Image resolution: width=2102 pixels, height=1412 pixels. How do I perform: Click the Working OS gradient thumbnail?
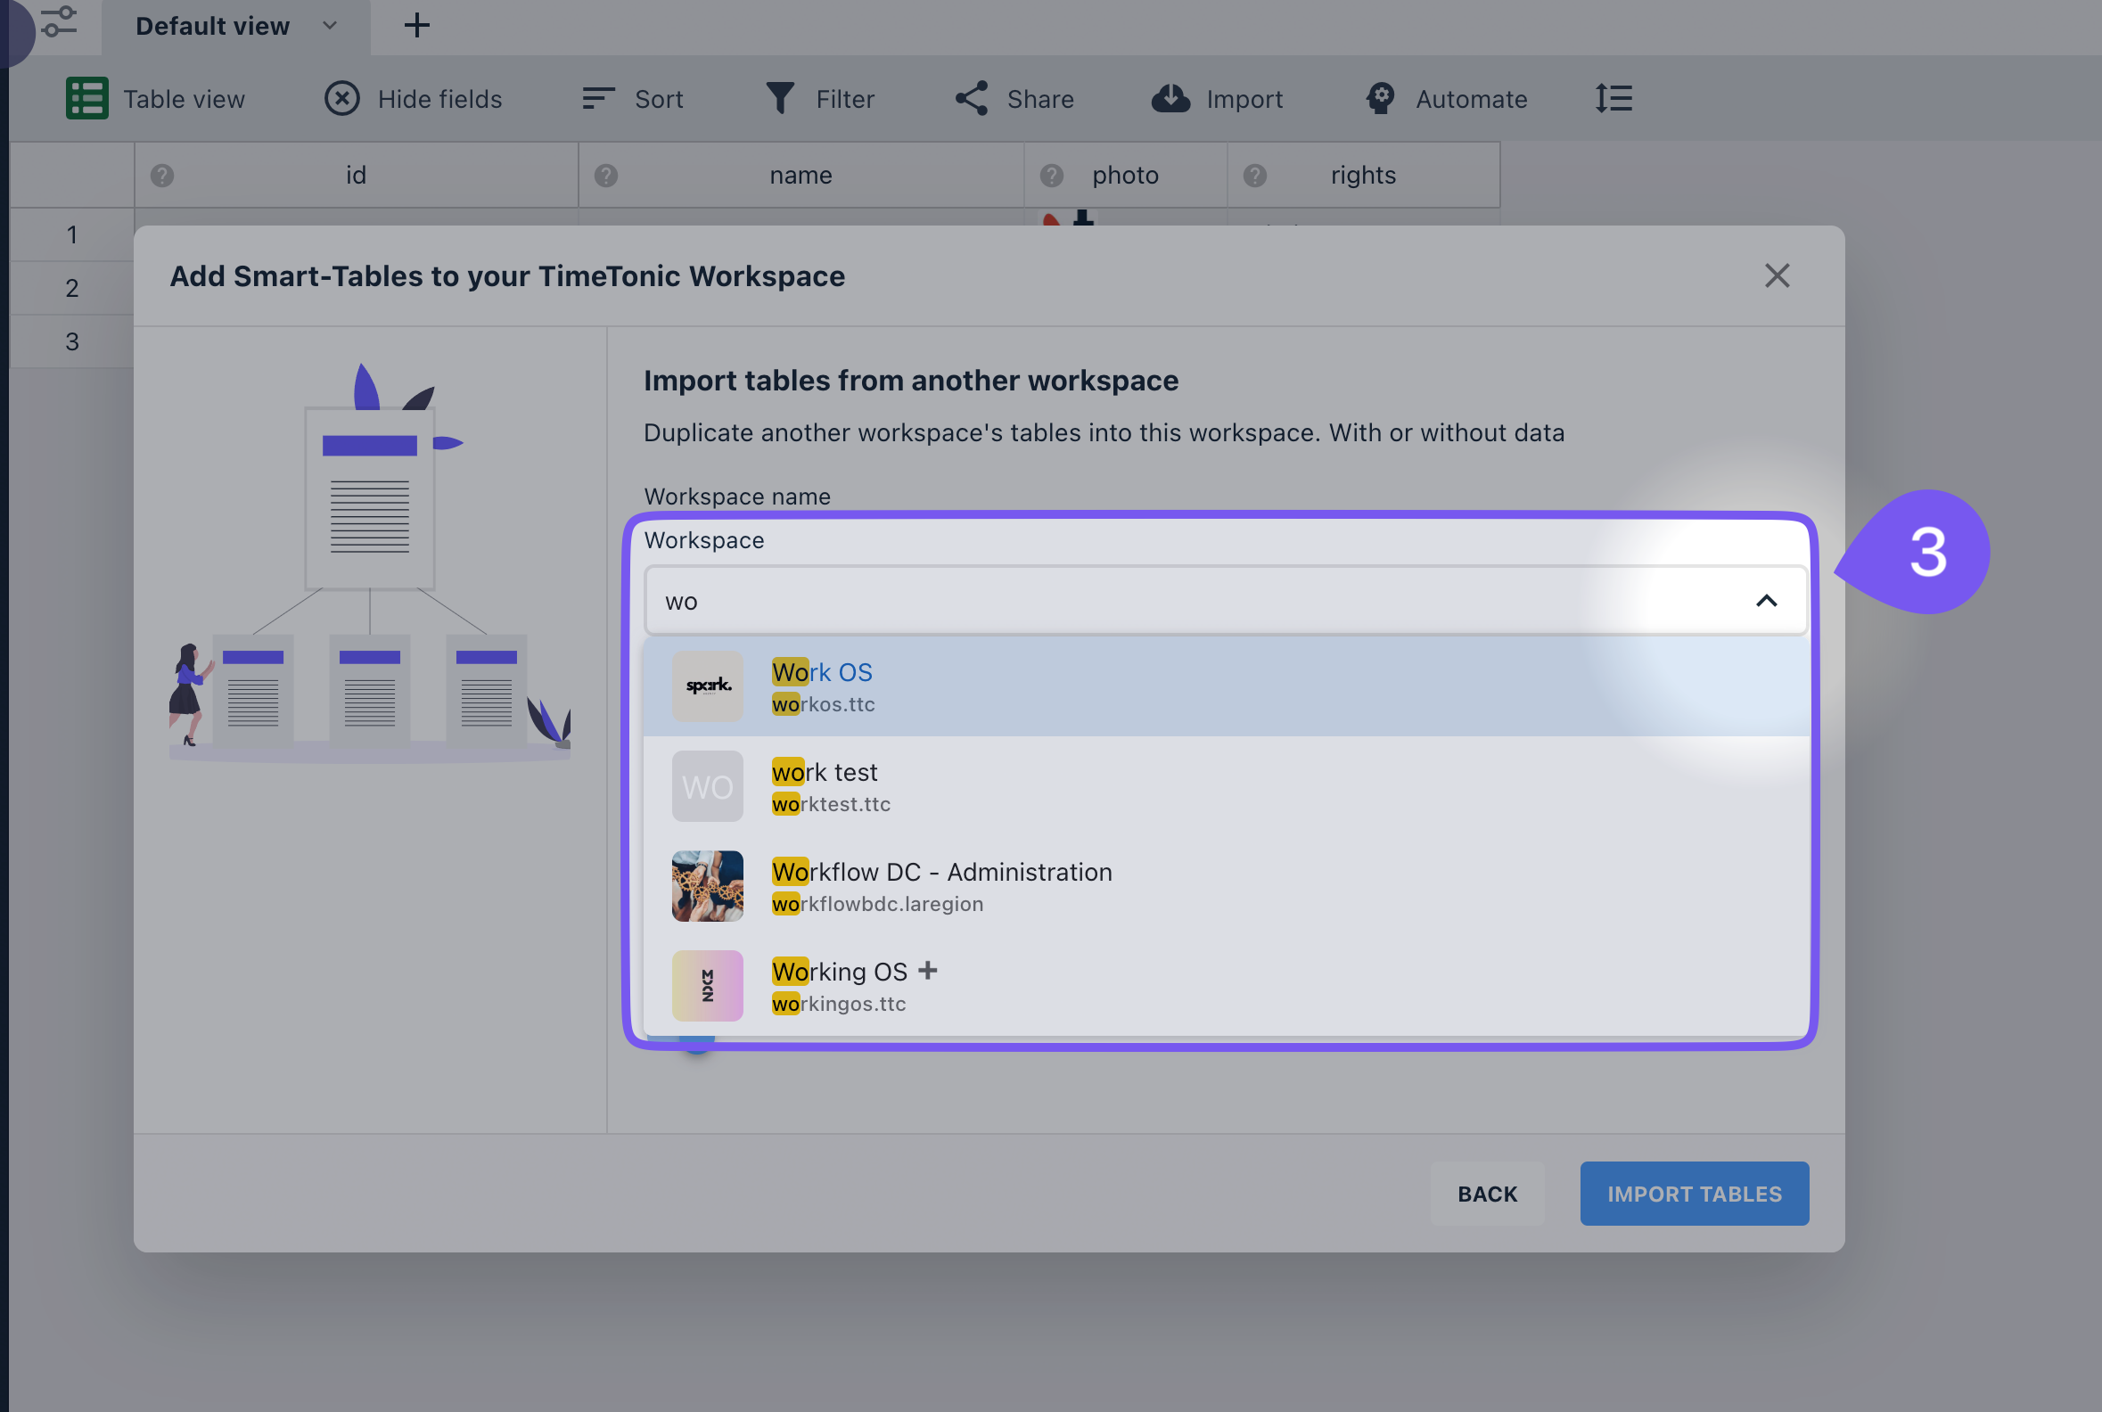(x=708, y=986)
